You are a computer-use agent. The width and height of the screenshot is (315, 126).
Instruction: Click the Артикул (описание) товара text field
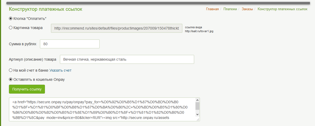(127, 59)
